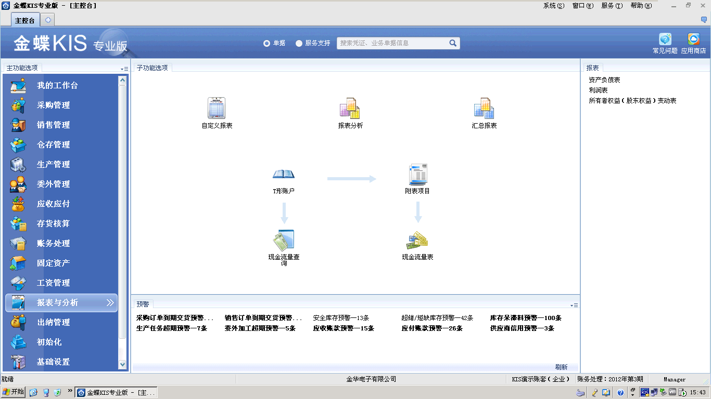
Task: Open 库存呆滞料预警—100条 alert
Action: pos(526,318)
